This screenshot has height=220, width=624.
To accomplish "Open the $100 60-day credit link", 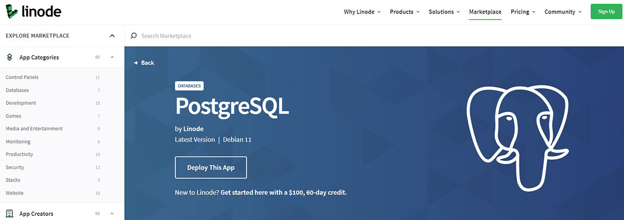I will (x=283, y=192).
